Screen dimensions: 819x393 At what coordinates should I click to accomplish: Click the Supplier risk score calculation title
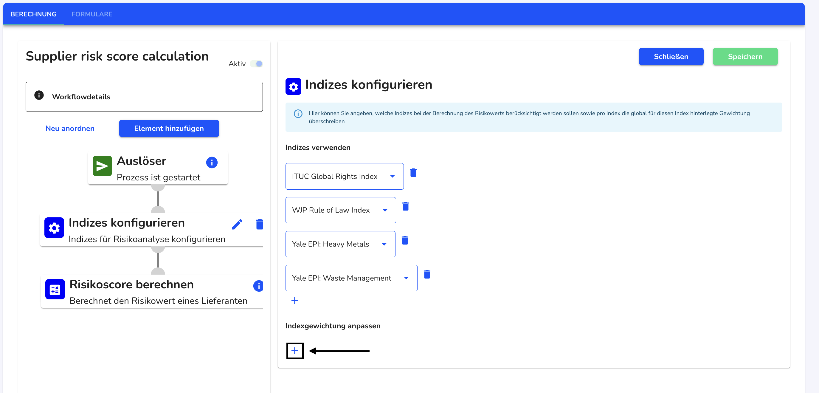click(x=117, y=56)
